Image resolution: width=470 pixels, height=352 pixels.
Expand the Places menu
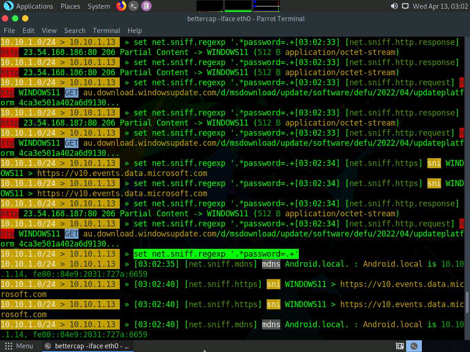pos(70,6)
